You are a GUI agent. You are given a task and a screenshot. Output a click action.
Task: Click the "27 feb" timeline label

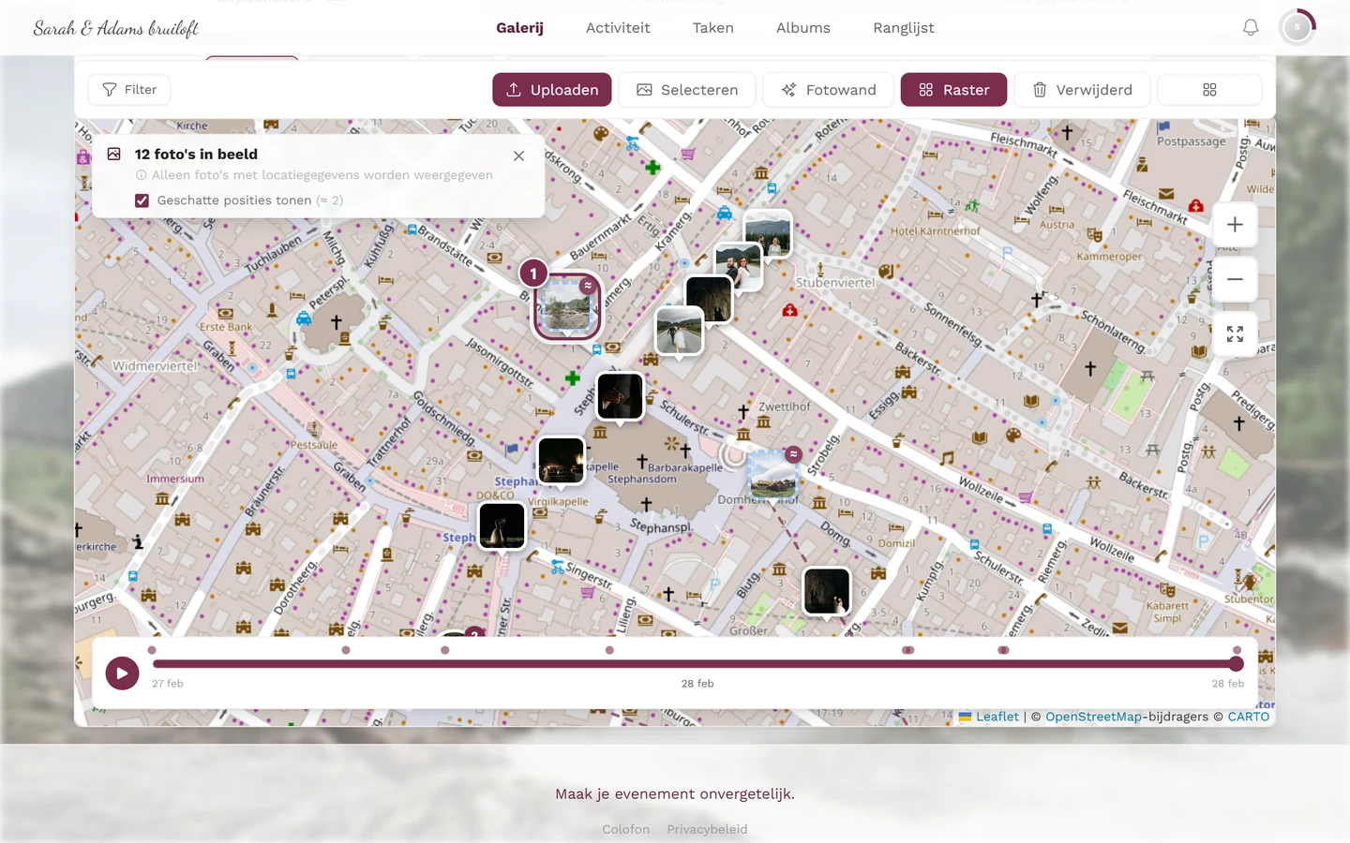[168, 684]
